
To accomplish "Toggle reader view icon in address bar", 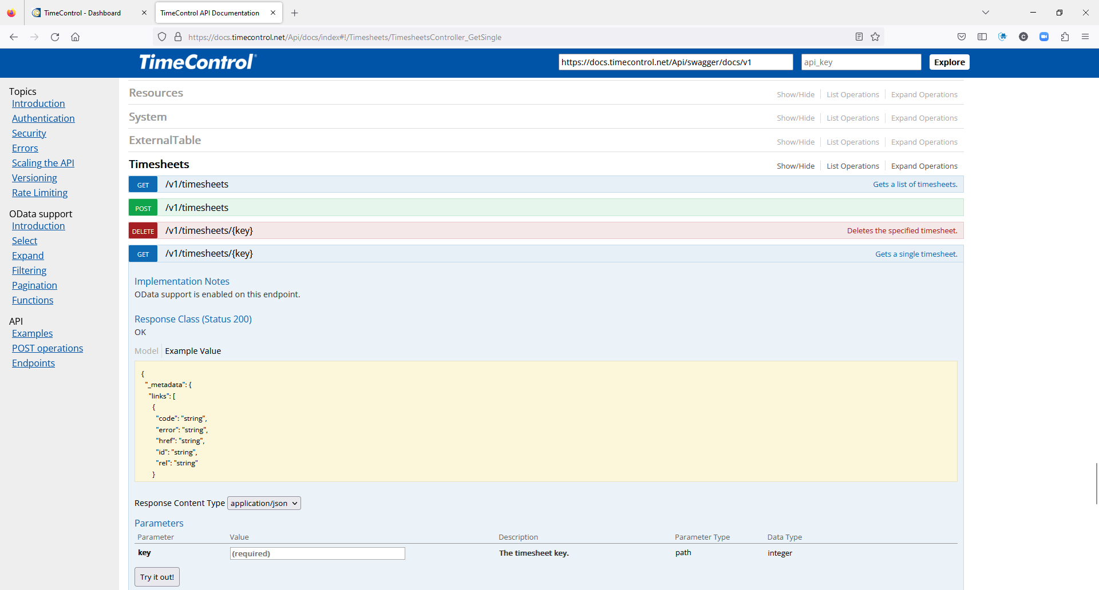I will tap(859, 37).
